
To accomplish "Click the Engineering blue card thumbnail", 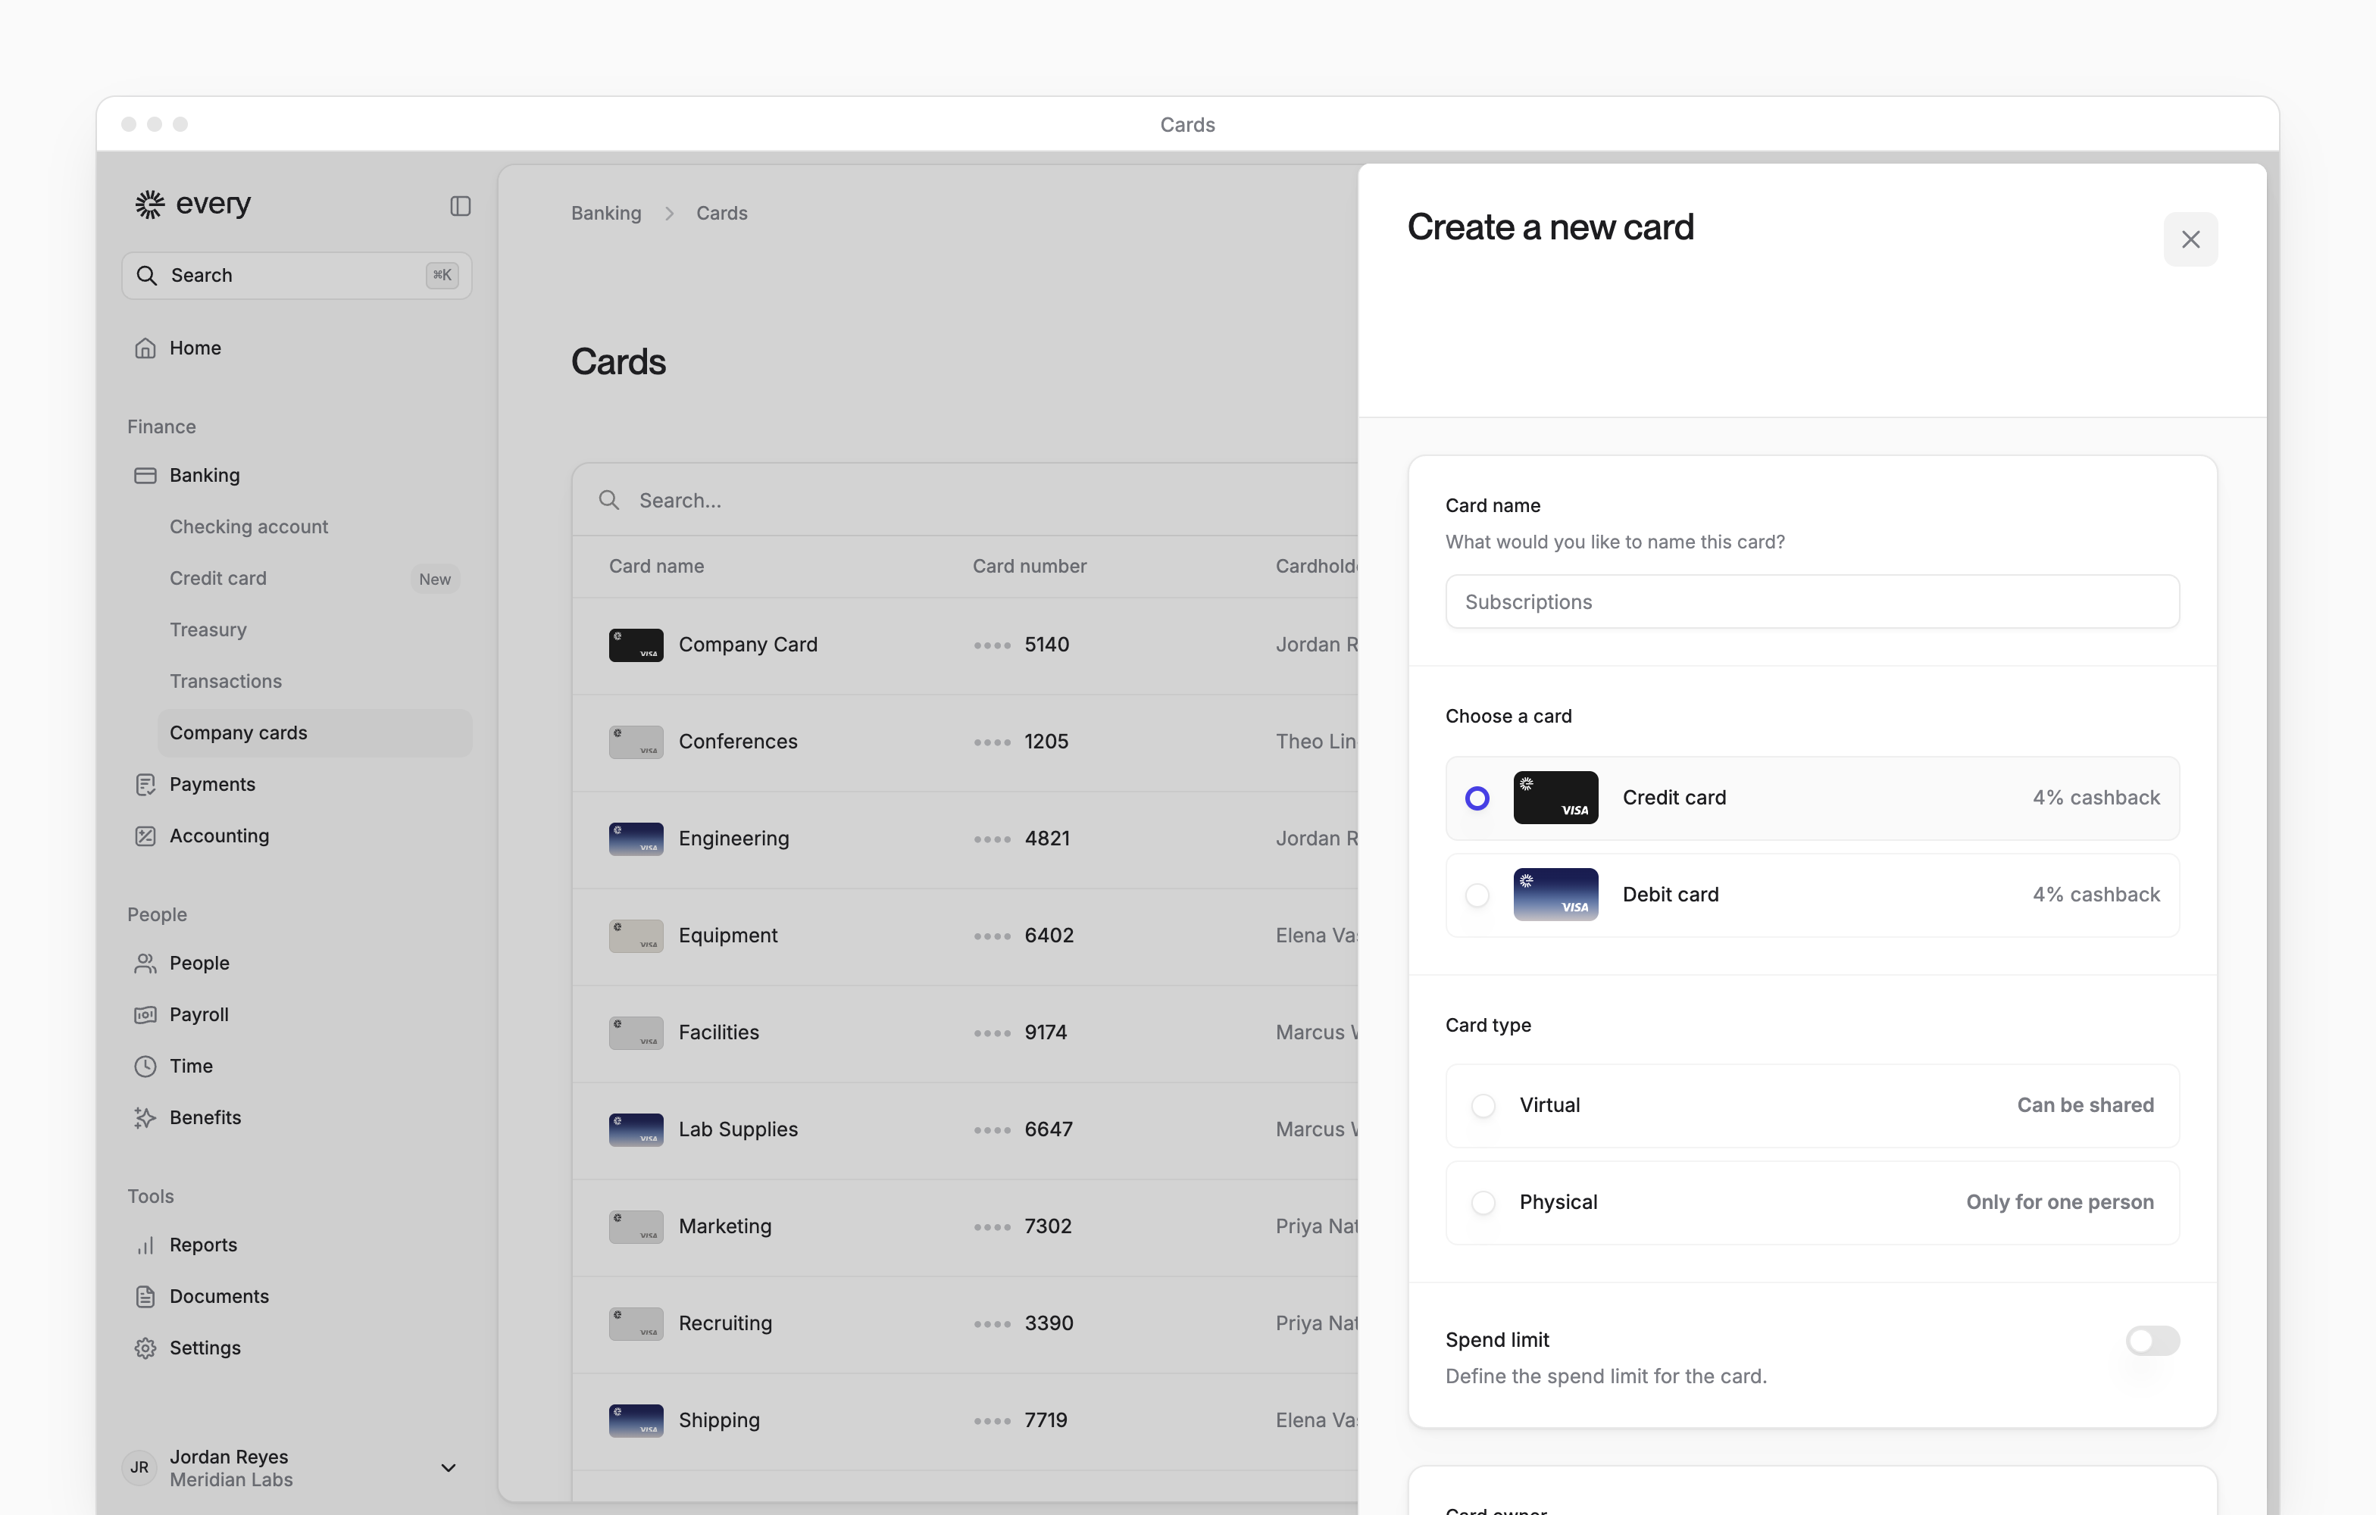I will [x=636, y=839].
